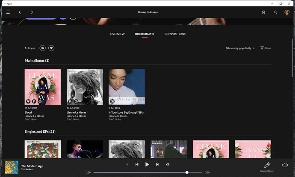The width and height of the screenshot is (295, 177).
Task: Click library badge on 2020 self-titled cover
Action: [x=70, y=101]
